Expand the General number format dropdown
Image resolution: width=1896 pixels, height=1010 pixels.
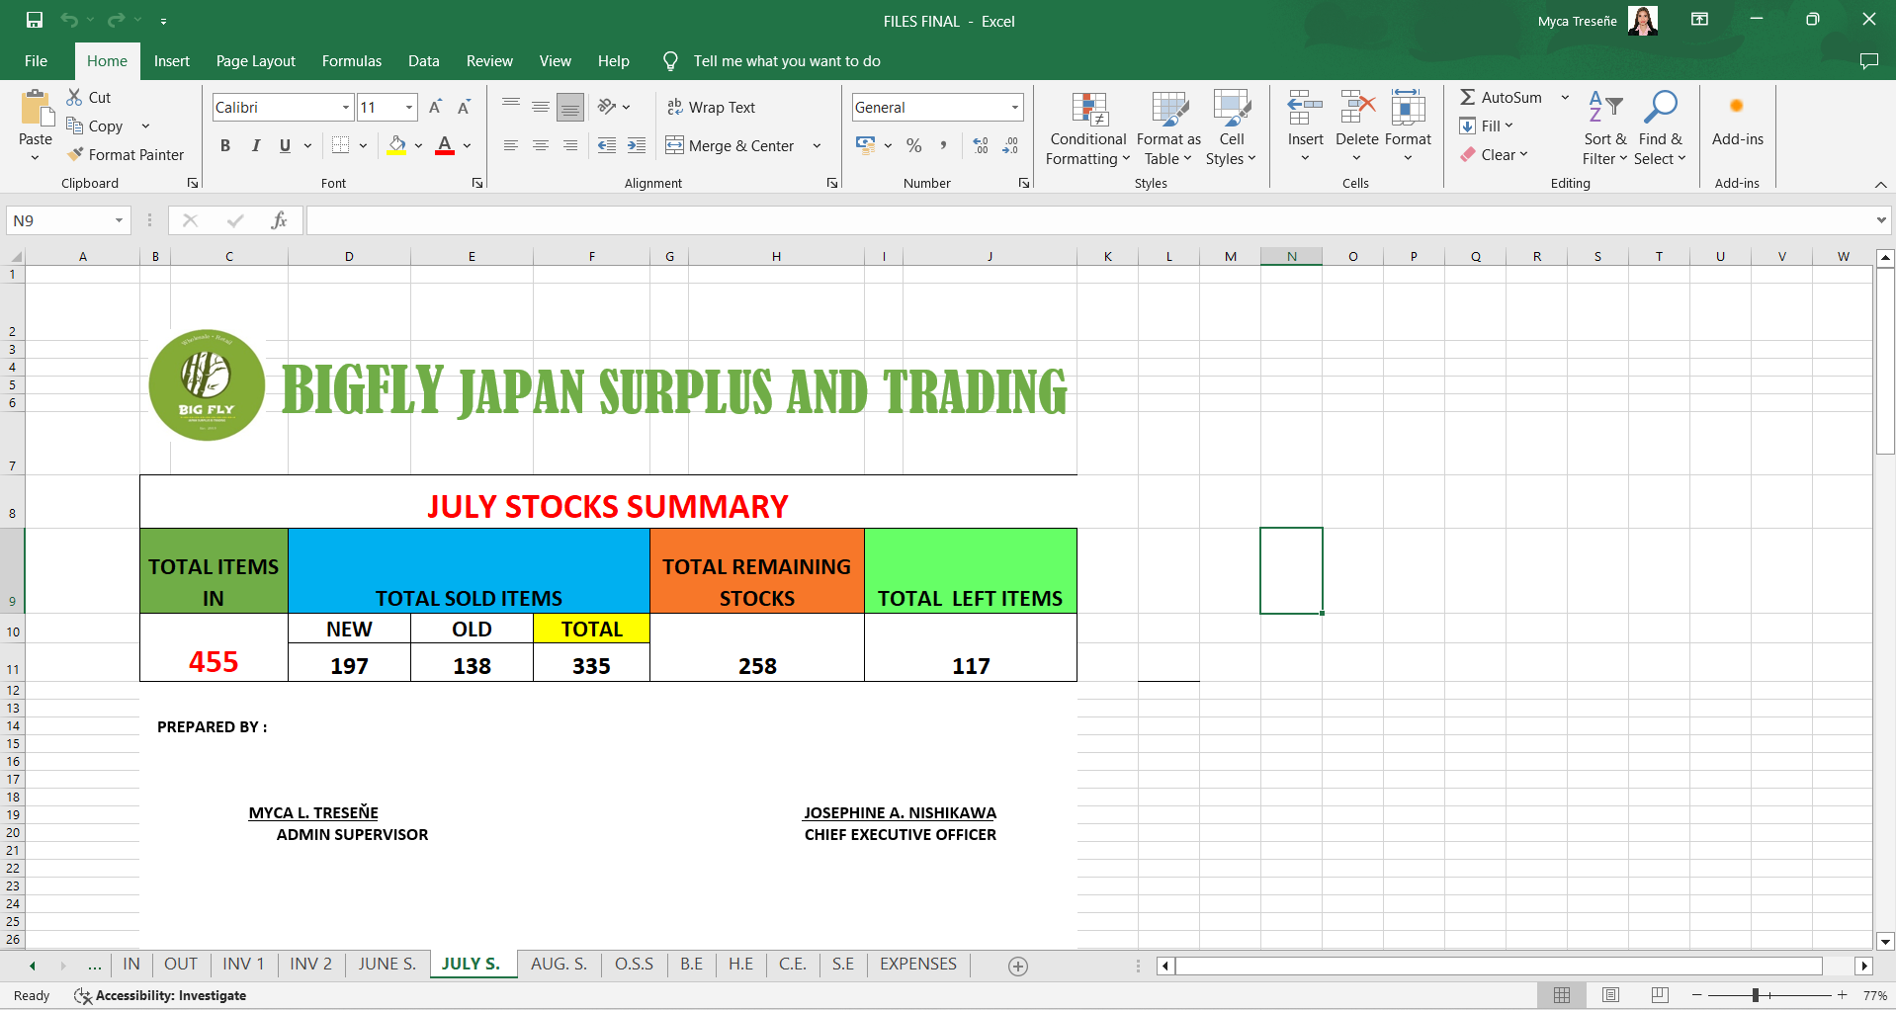tap(1014, 107)
